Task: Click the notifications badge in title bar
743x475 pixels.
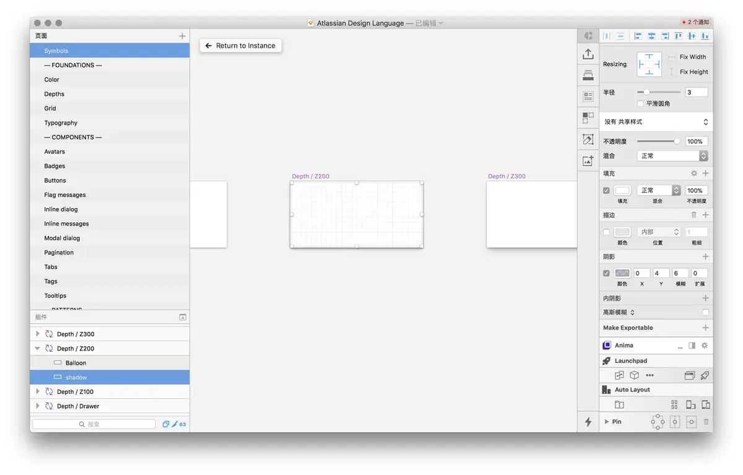Action: [x=695, y=22]
